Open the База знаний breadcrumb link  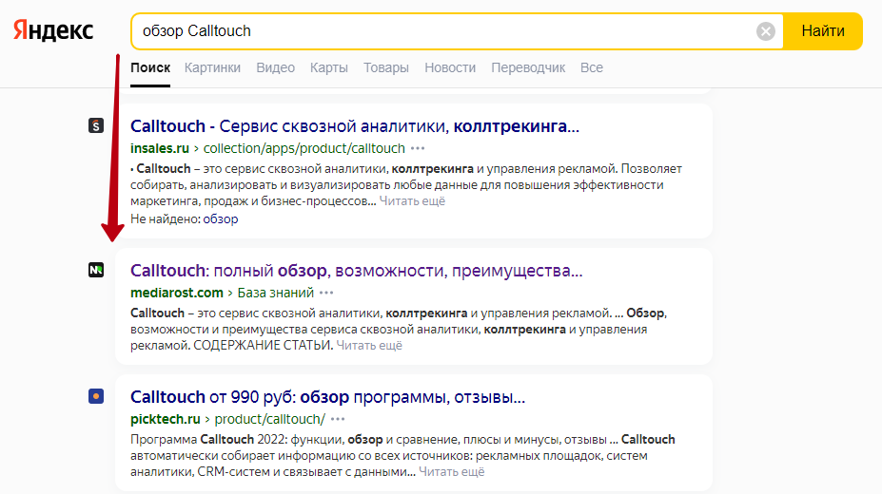coord(276,293)
